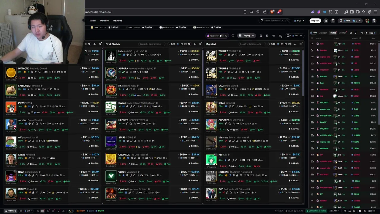Open Final Stretch column filter sliders icon
380x214 pixels.
(200, 44)
